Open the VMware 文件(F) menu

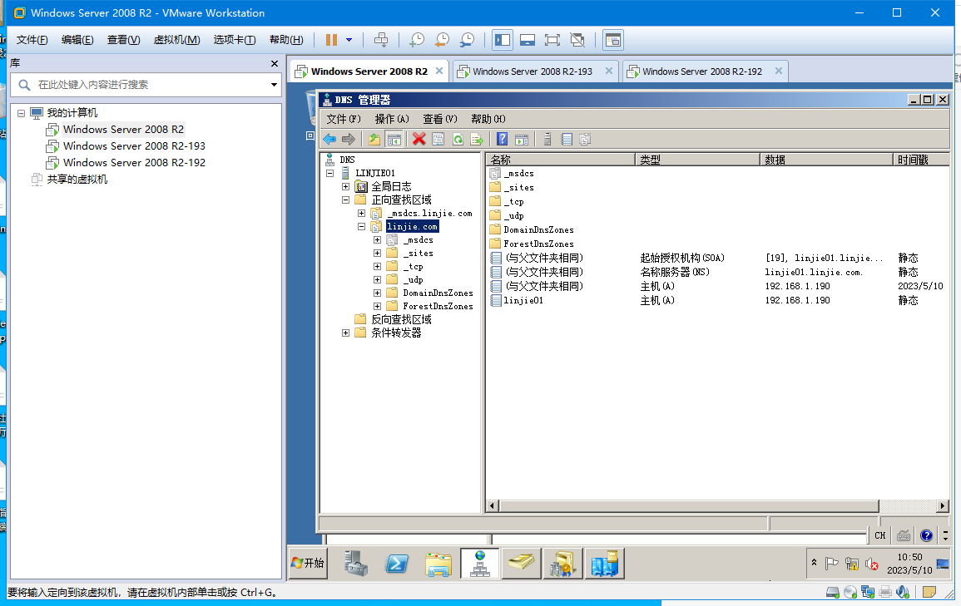32,40
